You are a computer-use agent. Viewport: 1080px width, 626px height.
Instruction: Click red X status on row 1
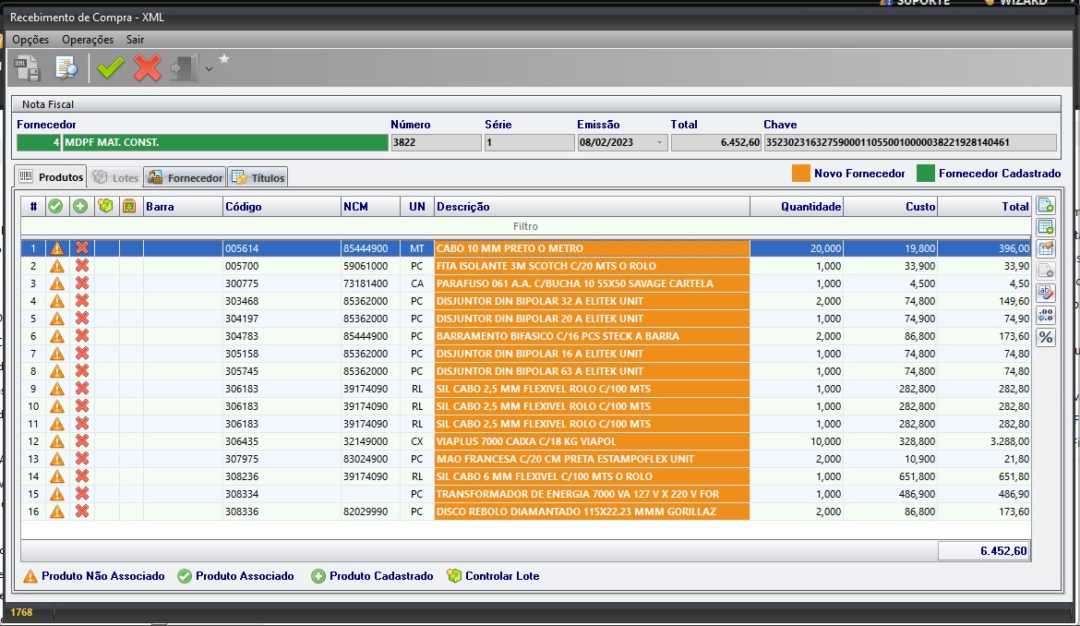point(82,248)
